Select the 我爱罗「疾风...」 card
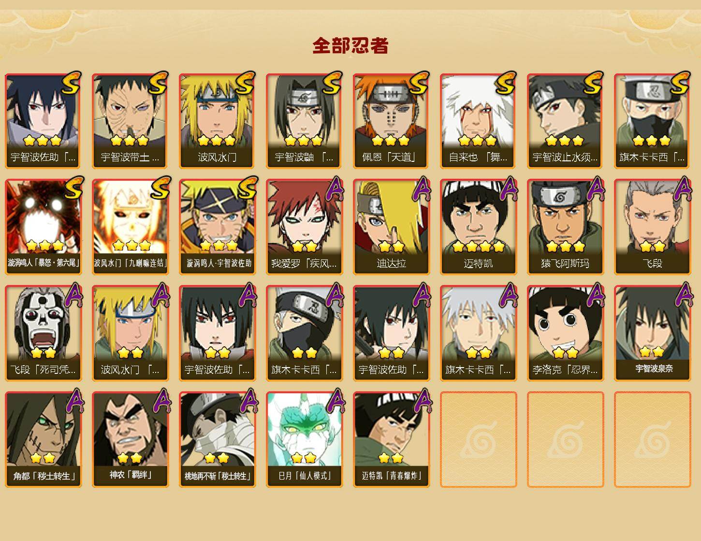701x541 pixels. click(x=304, y=227)
